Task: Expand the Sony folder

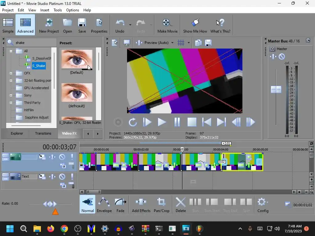Action: tap(11, 96)
